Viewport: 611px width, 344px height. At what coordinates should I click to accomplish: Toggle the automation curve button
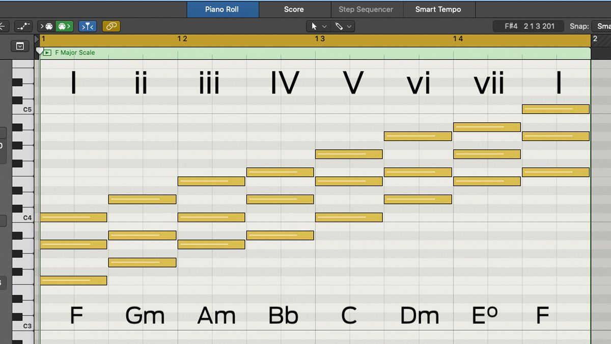click(x=23, y=26)
